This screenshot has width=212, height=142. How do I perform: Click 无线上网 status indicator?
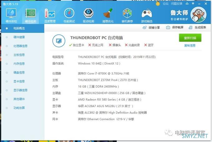(x=96, y=45)
